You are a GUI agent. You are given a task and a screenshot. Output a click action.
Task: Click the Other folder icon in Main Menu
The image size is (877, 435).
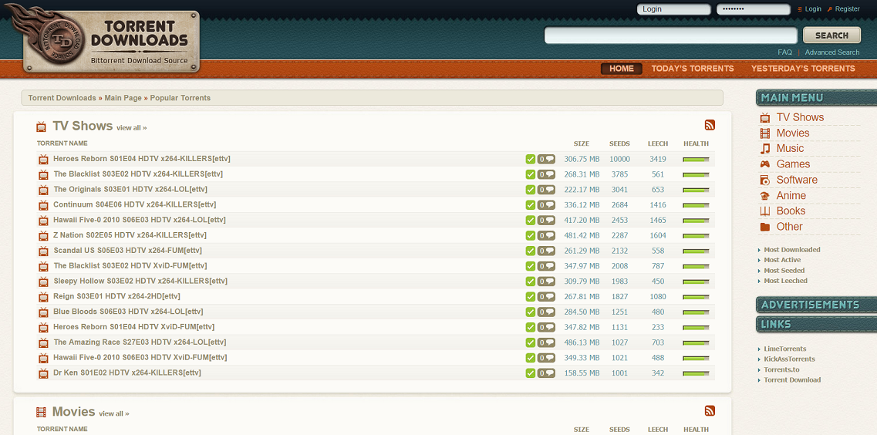click(x=765, y=227)
